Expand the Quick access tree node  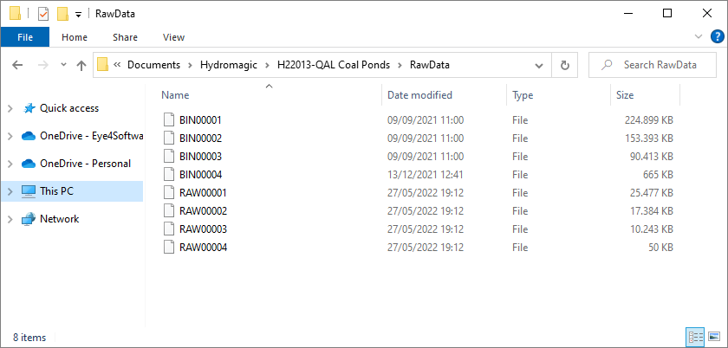click(x=10, y=108)
